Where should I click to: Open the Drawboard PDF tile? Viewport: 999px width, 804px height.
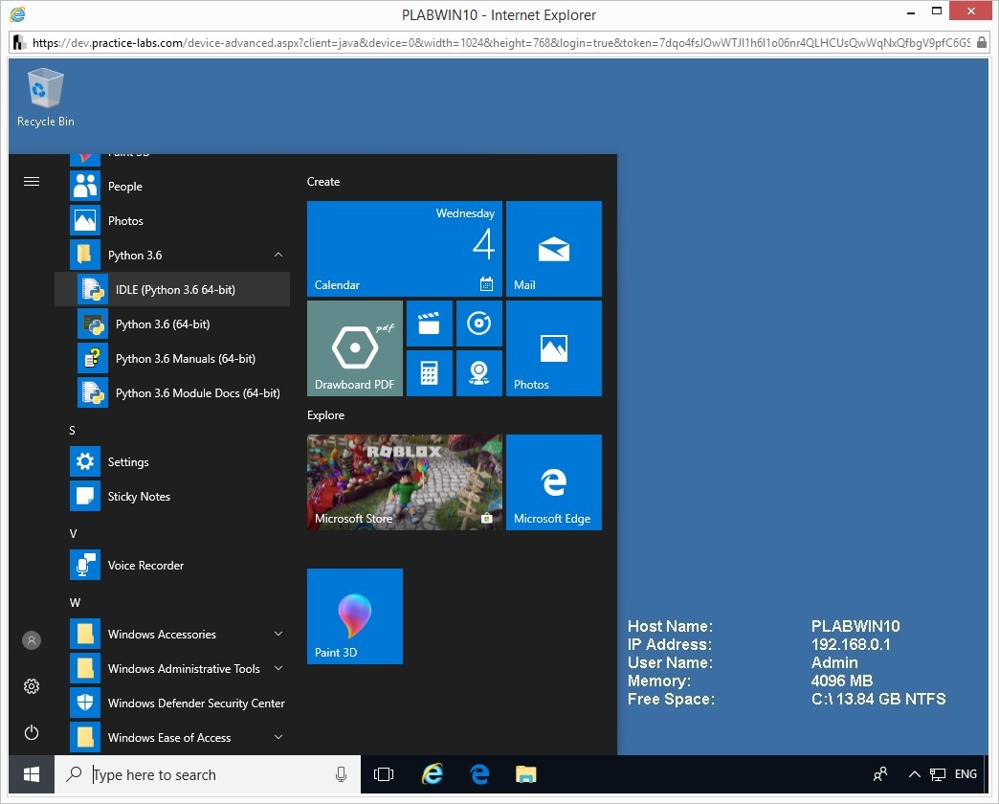pyautogui.click(x=354, y=348)
